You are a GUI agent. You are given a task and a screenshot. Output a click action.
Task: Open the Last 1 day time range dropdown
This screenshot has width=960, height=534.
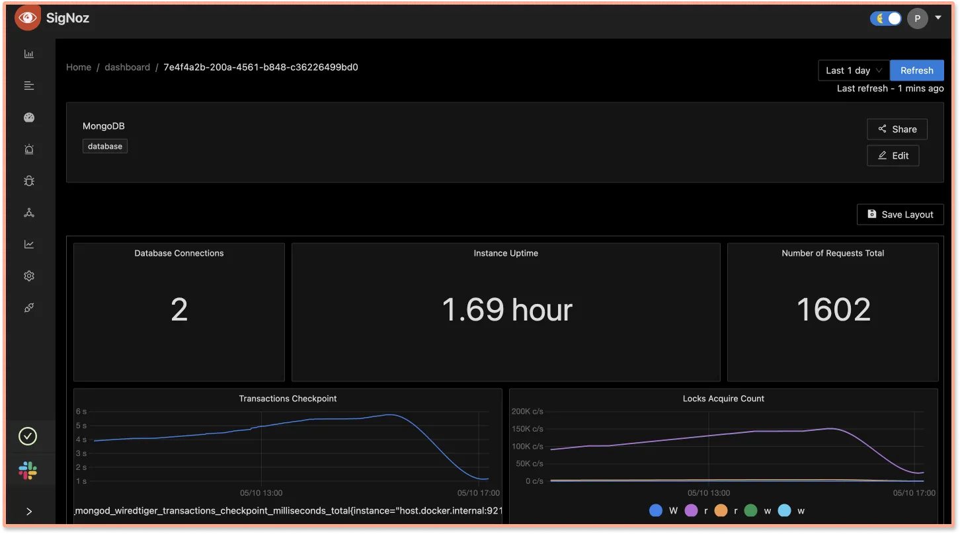click(854, 70)
